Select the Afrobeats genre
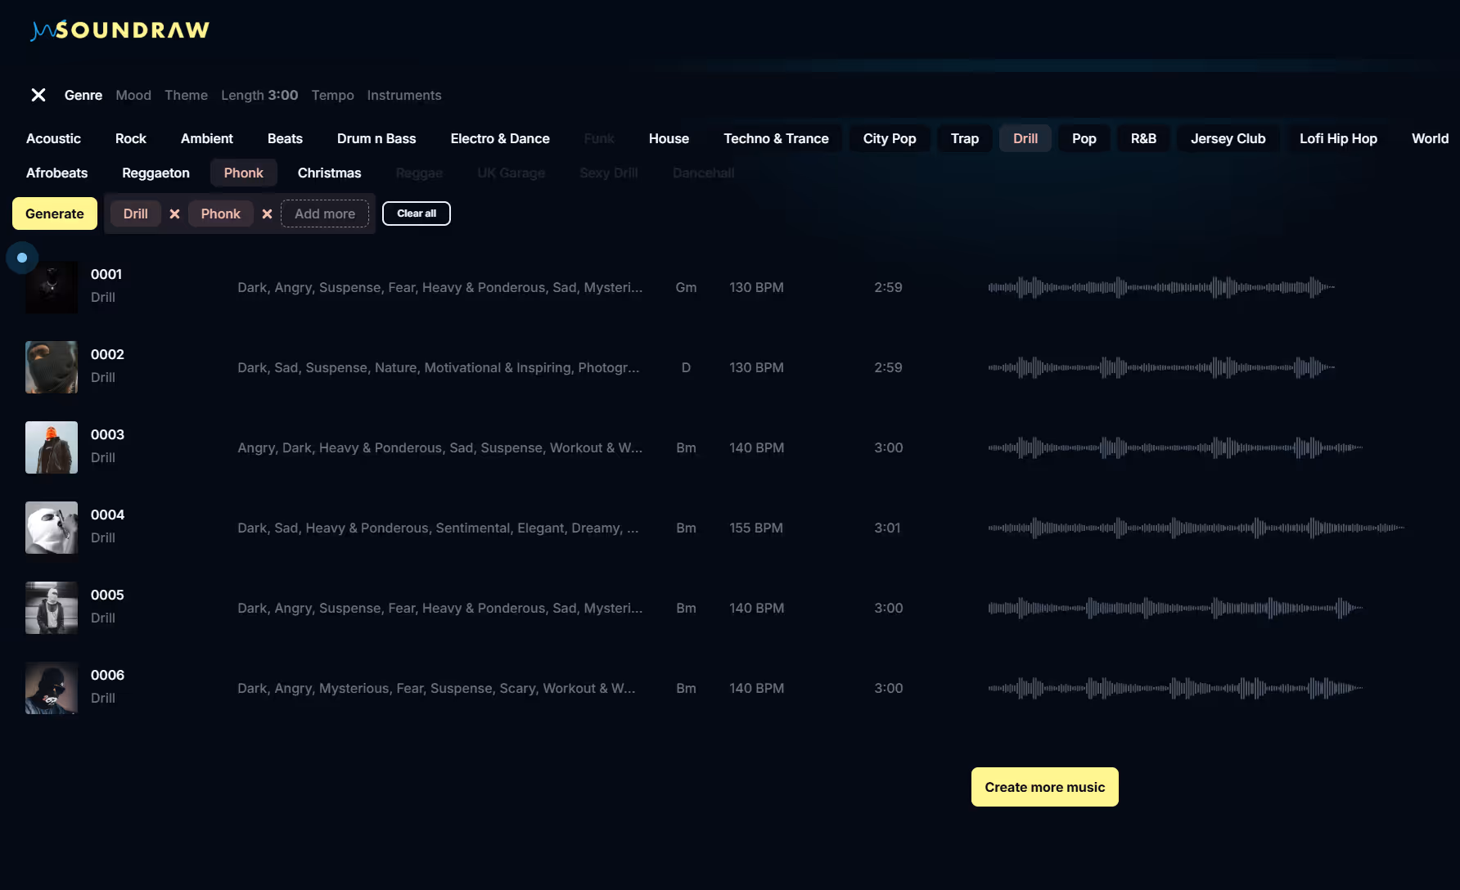 (x=56, y=173)
